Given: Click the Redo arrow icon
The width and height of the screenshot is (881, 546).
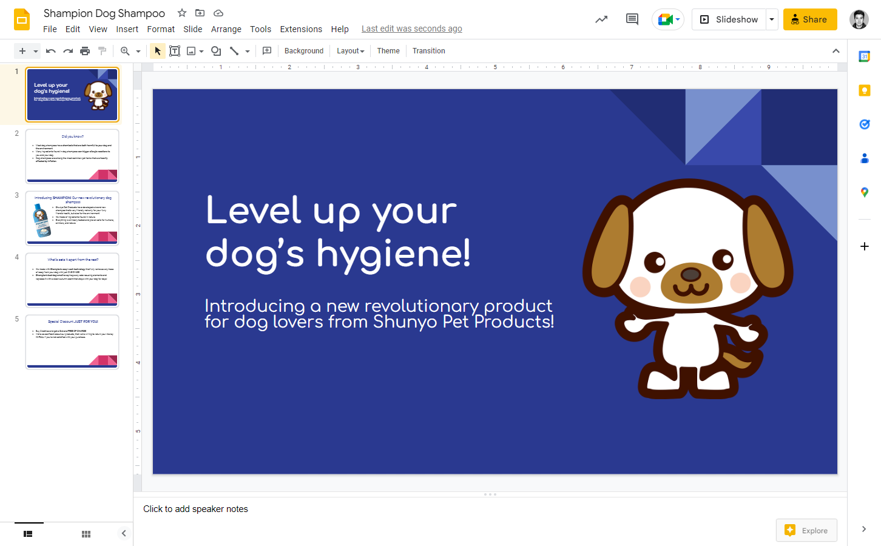Looking at the screenshot, I should (68, 51).
